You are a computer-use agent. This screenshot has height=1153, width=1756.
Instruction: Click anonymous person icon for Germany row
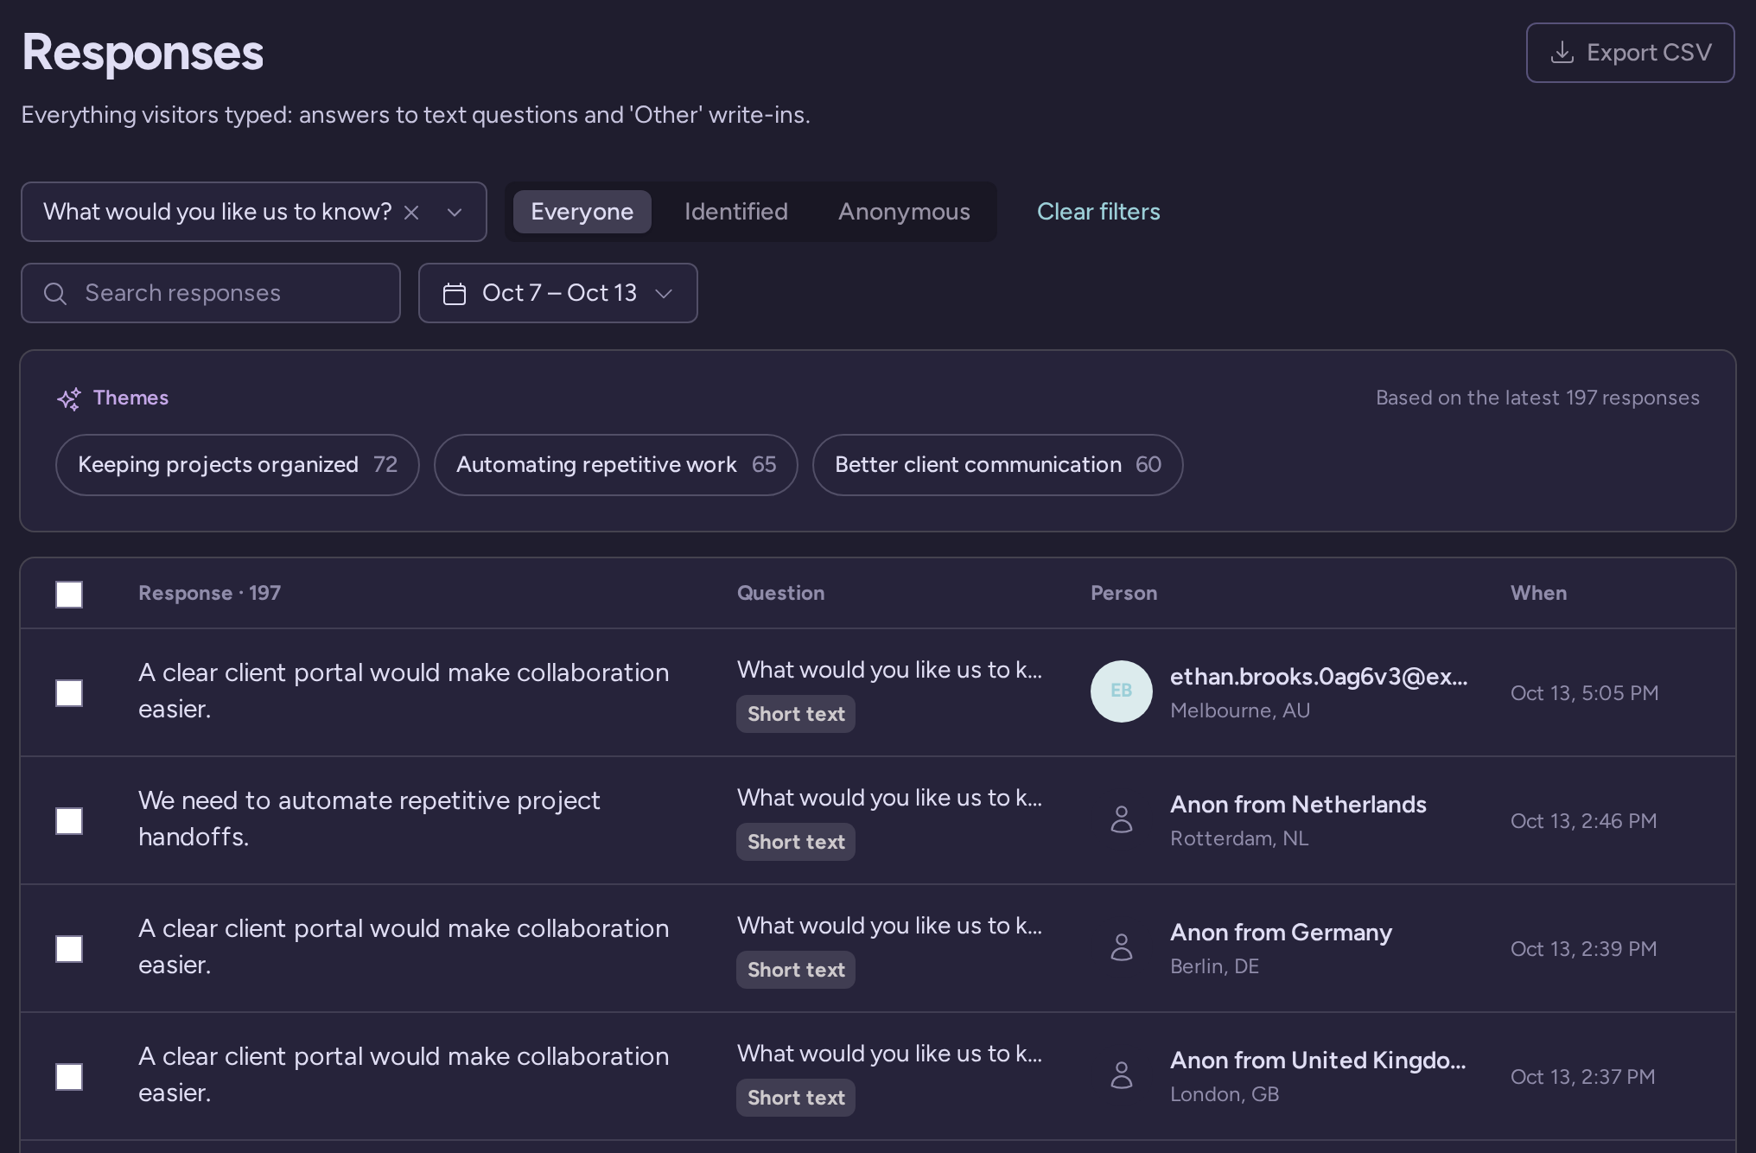(x=1122, y=947)
